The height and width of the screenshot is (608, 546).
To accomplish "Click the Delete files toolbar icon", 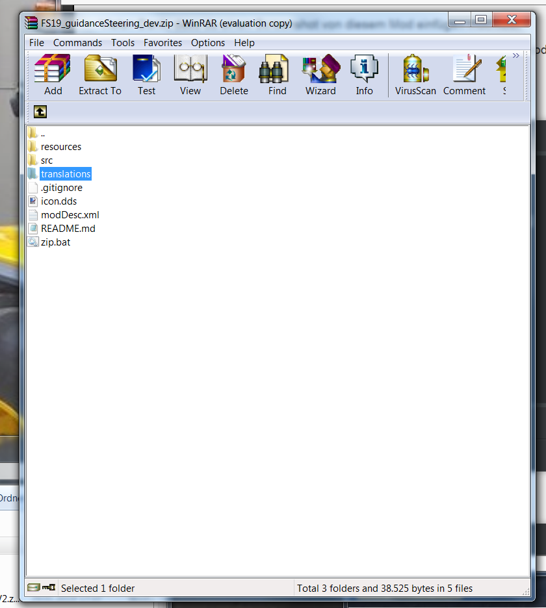I will tap(233, 69).
